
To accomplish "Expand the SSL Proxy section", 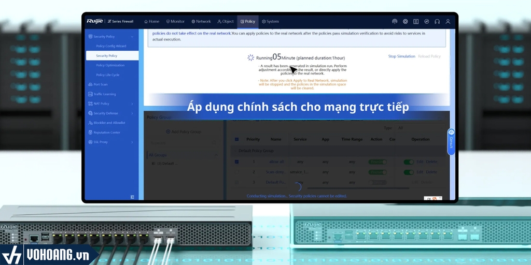I will pos(132,142).
